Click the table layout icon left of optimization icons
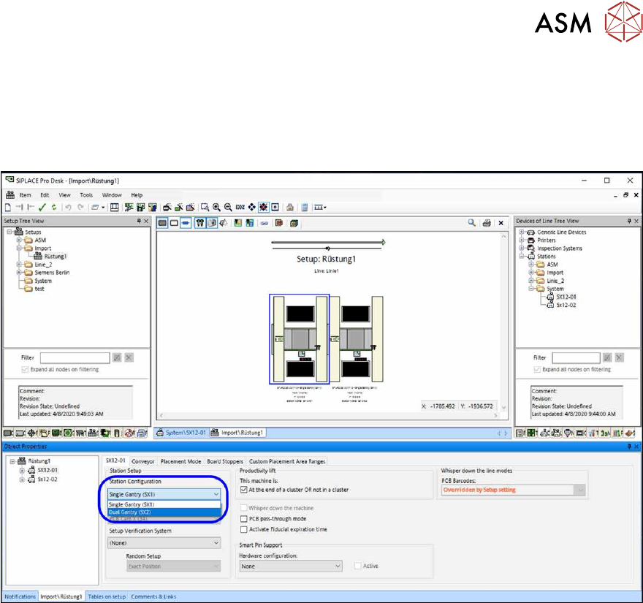643x603 pixels. click(115, 208)
